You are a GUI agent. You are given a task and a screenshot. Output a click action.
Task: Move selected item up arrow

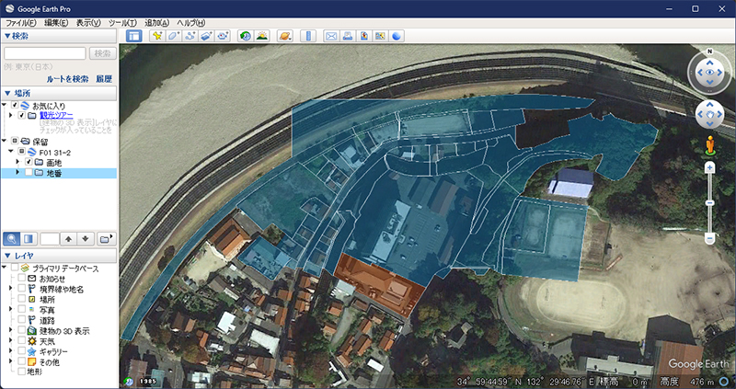69,239
